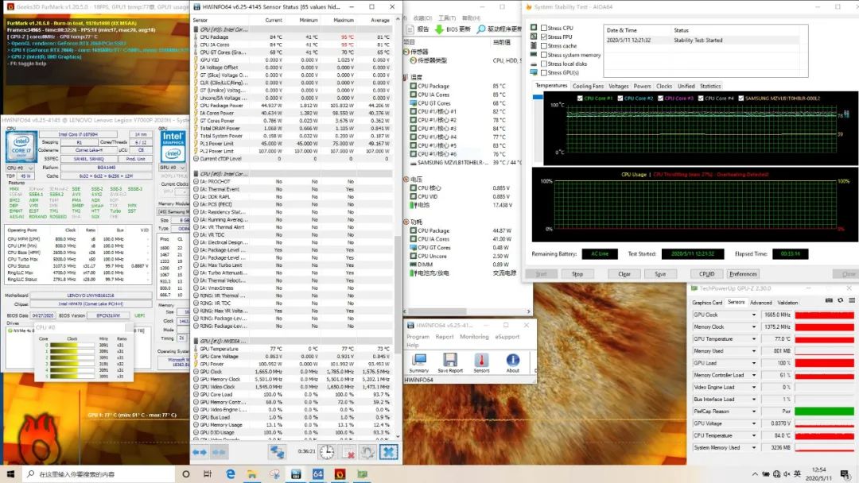
Task: Click the 报告 report icon in the toolbar
Action: coord(410,29)
